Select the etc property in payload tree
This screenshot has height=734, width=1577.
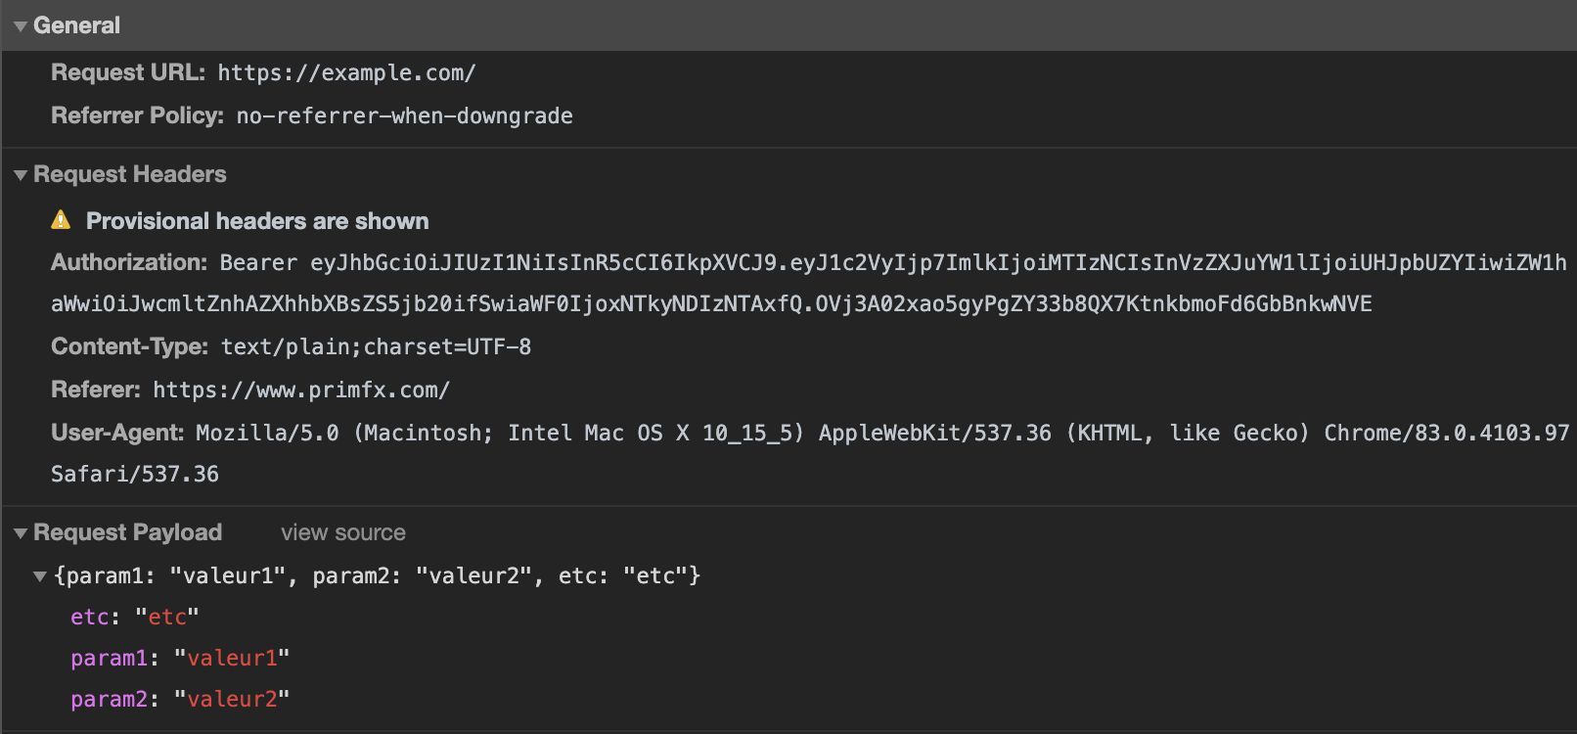point(89,617)
